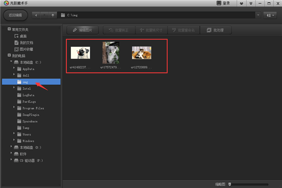The width and height of the screenshot is (282, 188).
Task: Open the address path dropdown arrow
Action: pos(258,15)
